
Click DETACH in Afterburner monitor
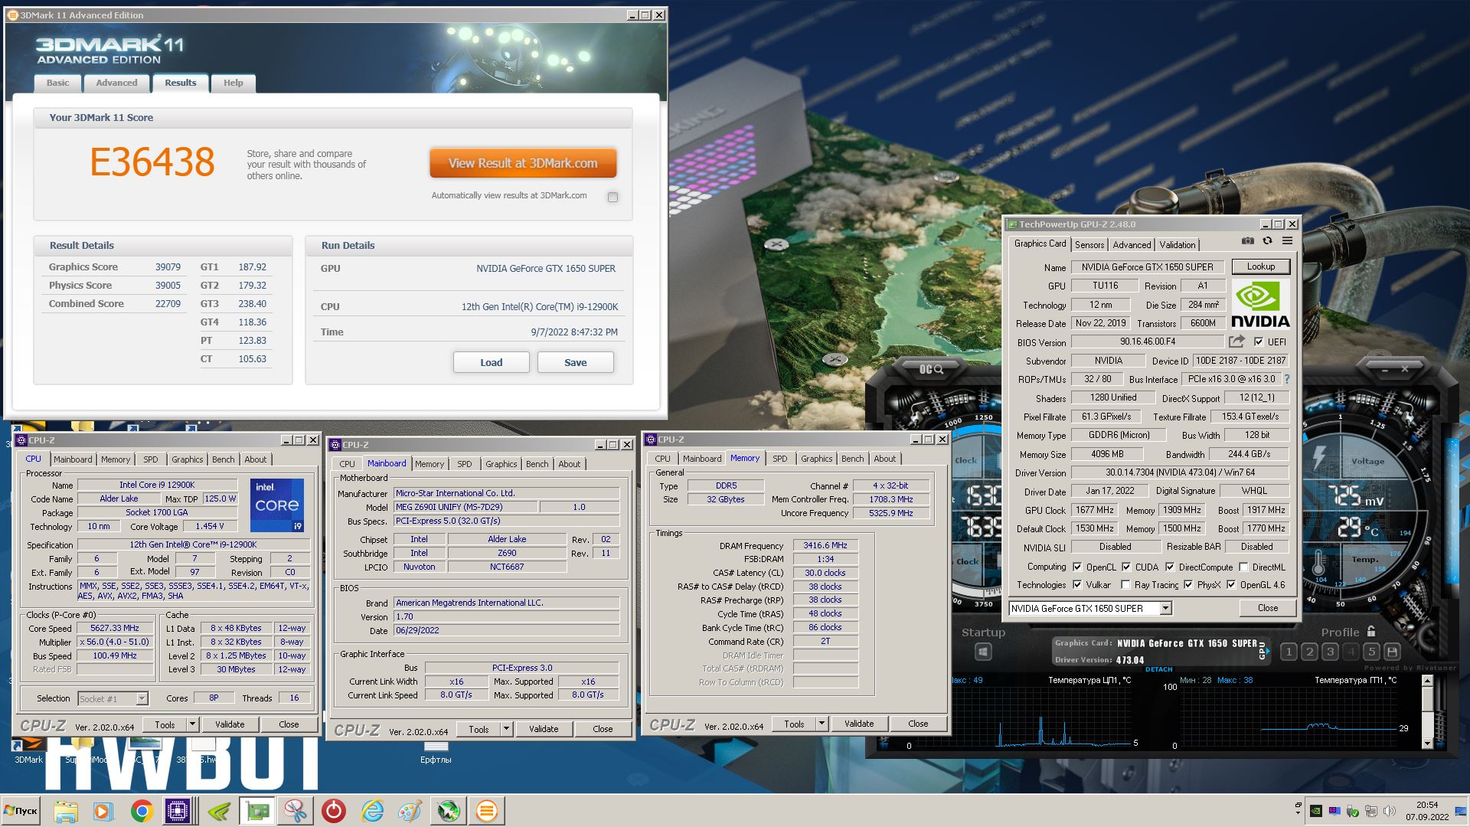tap(1158, 669)
